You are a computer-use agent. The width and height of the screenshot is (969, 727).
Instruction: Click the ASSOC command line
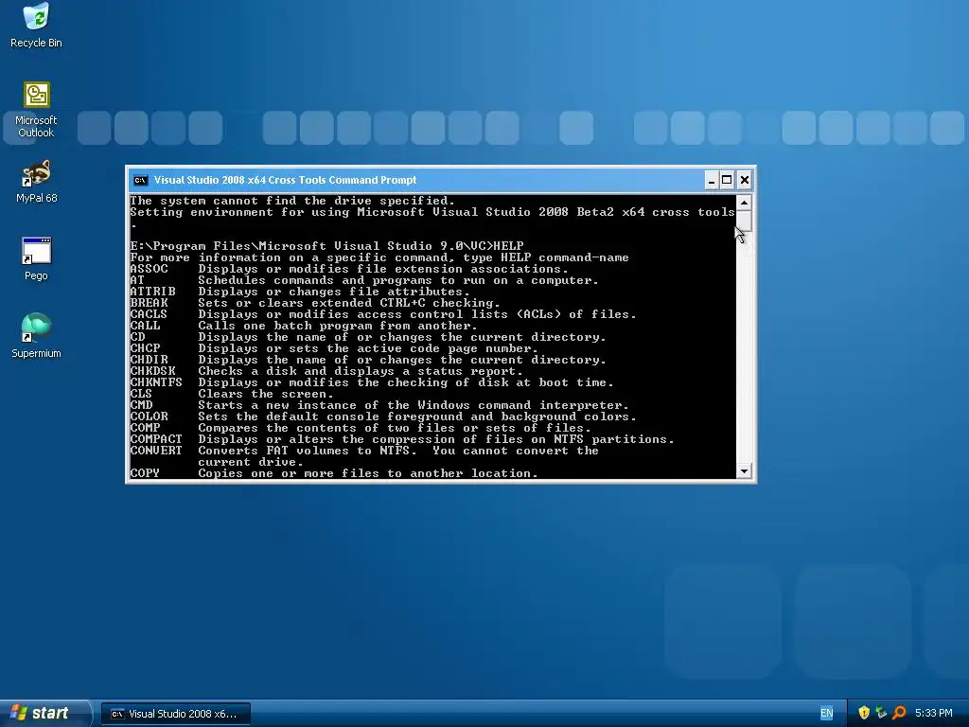(348, 269)
